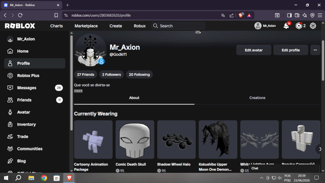
Task: Open the Cartoony Animation Package item
Action: (93, 139)
